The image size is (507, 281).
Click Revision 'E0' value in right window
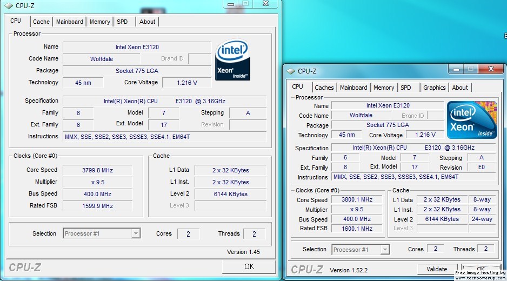click(482, 167)
